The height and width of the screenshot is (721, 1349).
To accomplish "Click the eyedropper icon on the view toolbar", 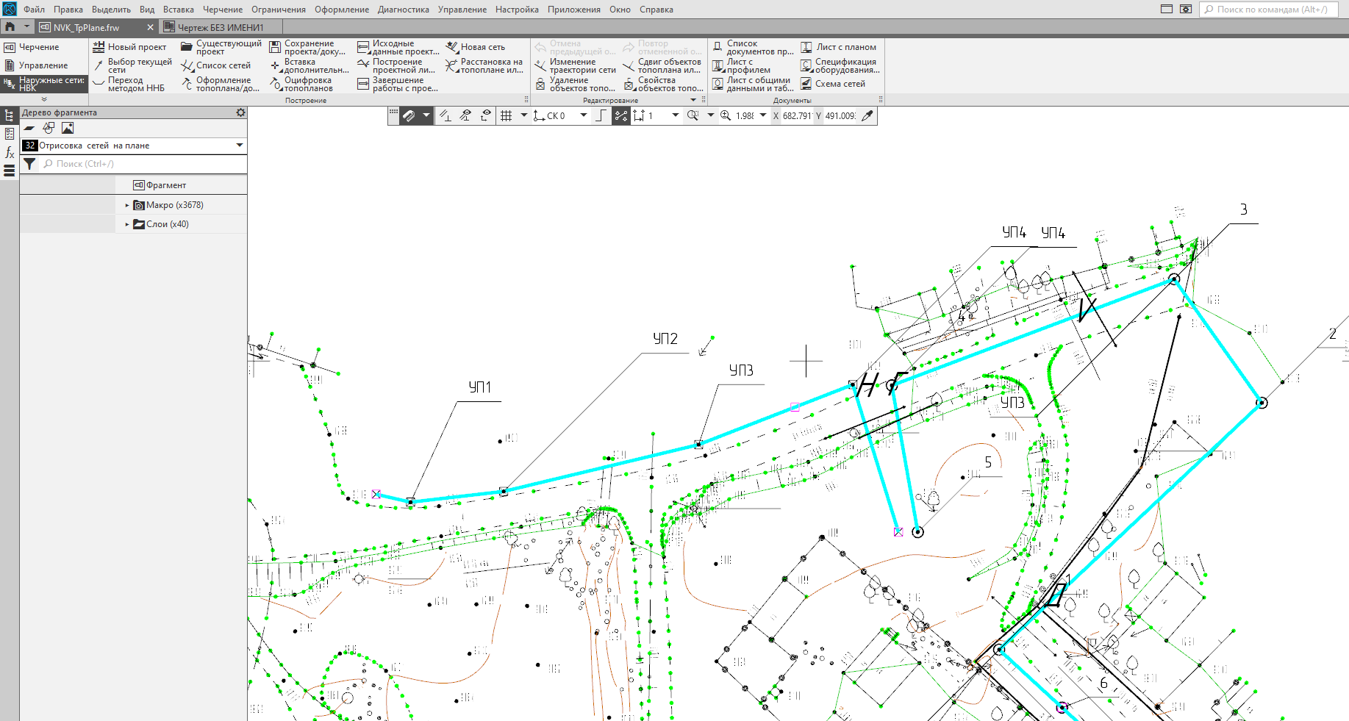I will point(867,115).
